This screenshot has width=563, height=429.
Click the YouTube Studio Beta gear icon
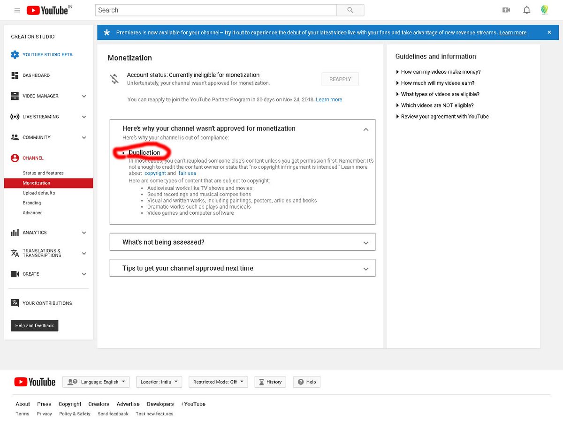(x=15, y=54)
